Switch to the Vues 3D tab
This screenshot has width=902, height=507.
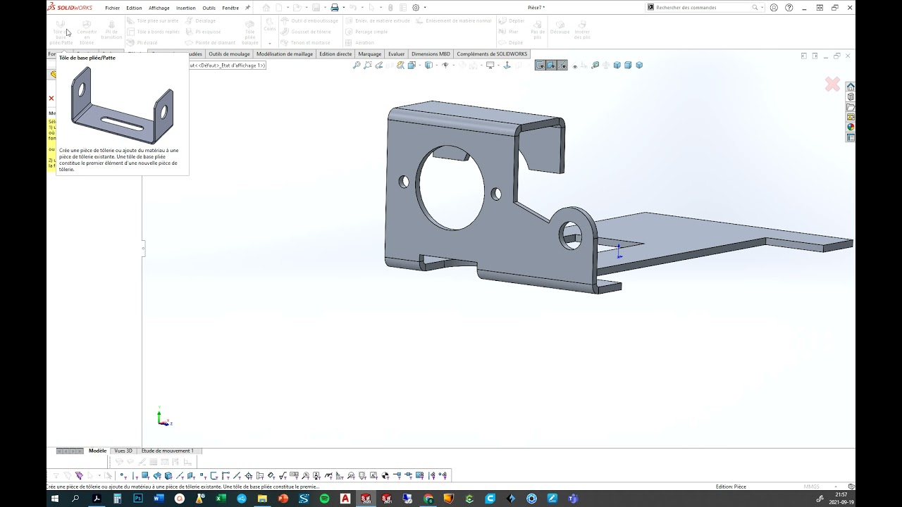[123, 451]
